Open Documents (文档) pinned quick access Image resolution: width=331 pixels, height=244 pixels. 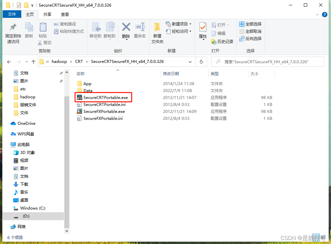[x=24, y=73]
